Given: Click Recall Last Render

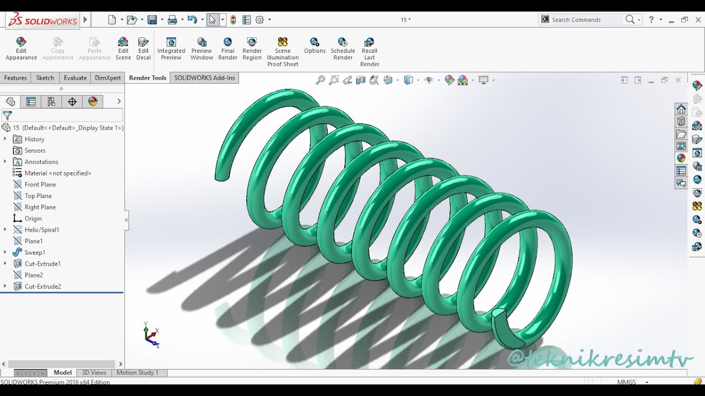Looking at the screenshot, I should click(x=370, y=52).
